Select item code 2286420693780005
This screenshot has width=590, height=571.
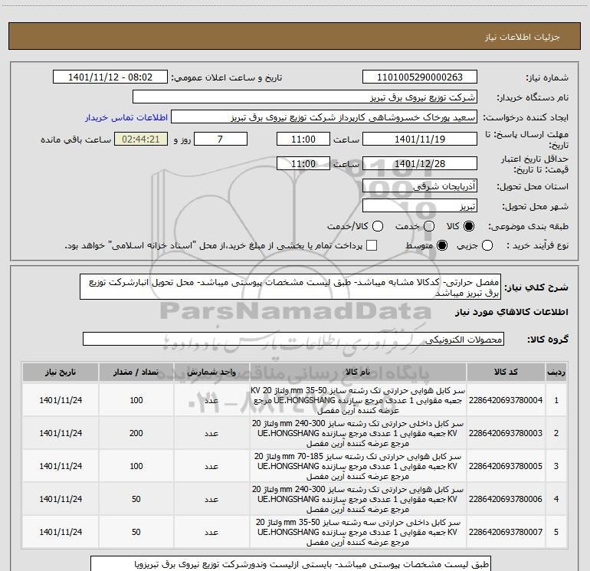506,466
